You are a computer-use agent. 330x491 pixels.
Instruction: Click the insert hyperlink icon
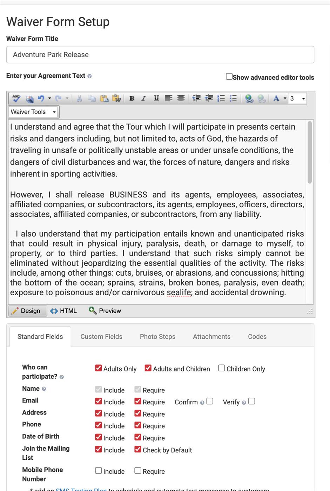pos(249,99)
